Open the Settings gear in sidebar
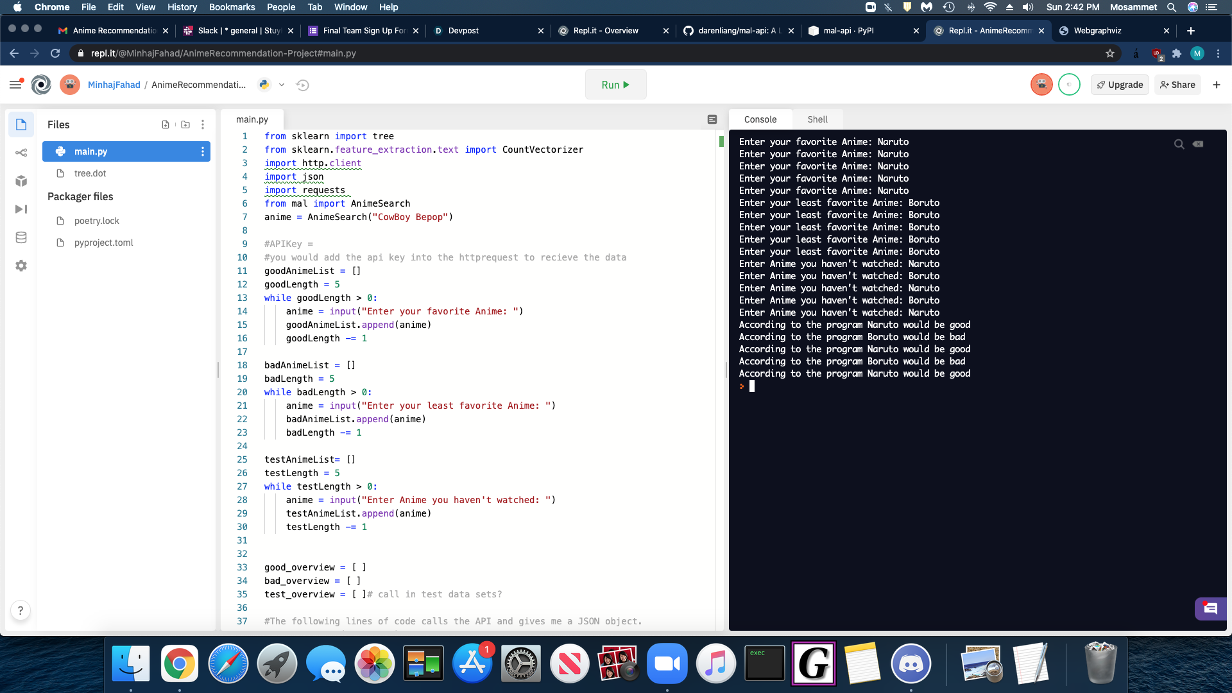The image size is (1232, 693). [21, 266]
